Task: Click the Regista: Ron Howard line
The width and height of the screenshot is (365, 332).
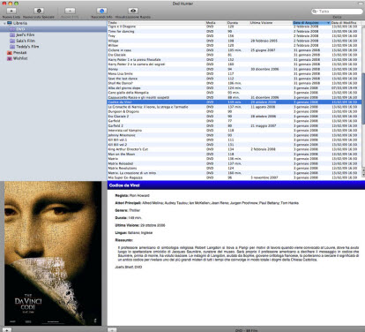Action: pyautogui.click(x=132, y=195)
